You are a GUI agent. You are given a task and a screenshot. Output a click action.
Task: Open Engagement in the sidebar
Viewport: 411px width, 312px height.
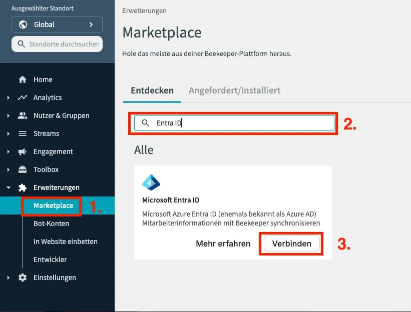click(x=53, y=151)
